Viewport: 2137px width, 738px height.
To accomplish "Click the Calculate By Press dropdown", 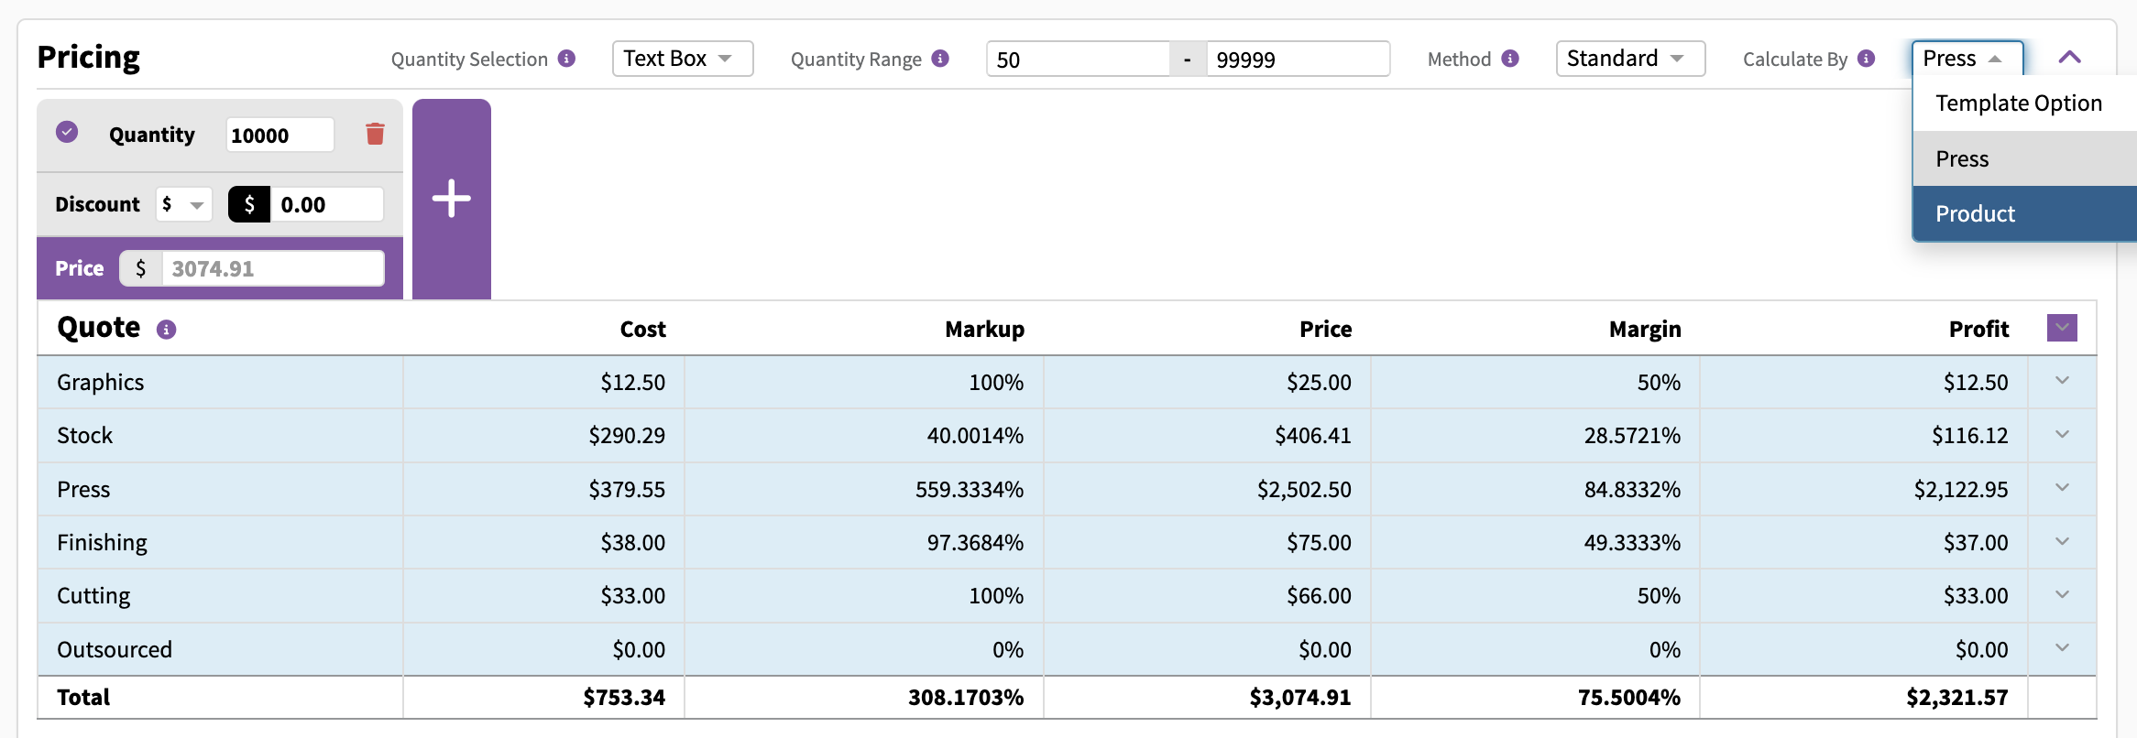I will coord(1967,59).
